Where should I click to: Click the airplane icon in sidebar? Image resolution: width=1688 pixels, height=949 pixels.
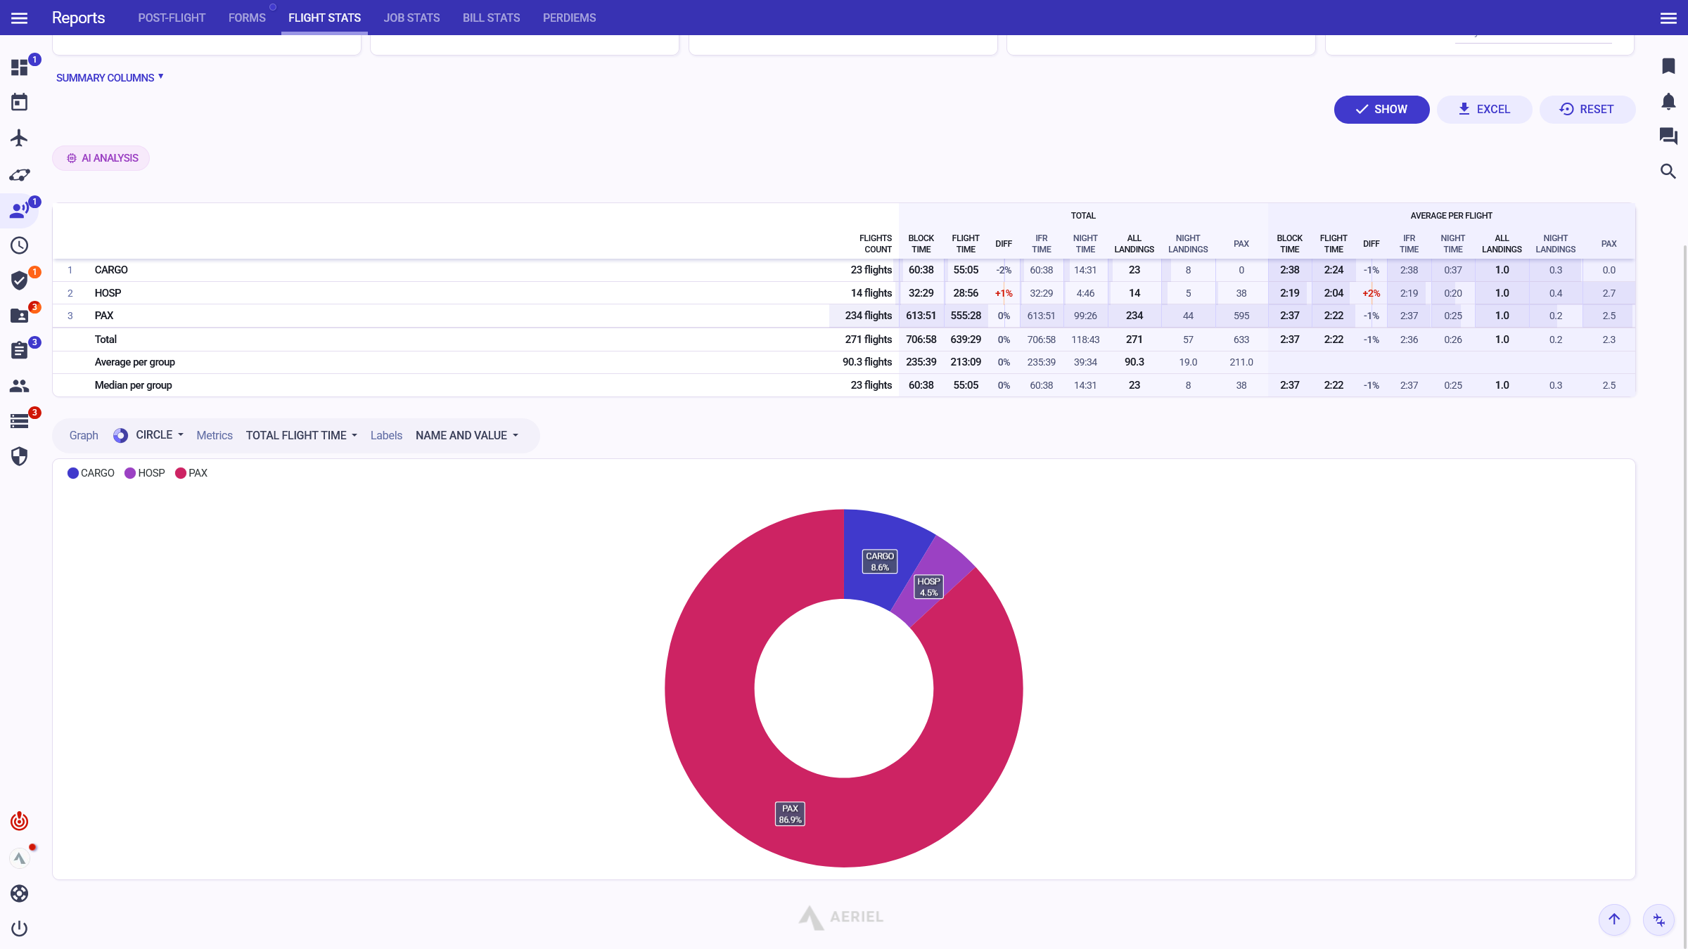tap(19, 138)
